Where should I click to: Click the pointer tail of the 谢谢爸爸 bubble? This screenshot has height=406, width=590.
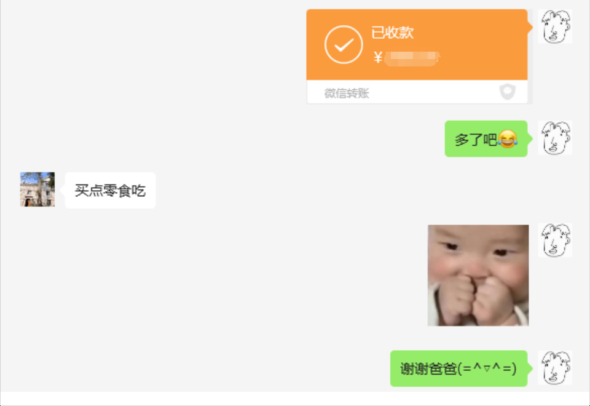click(530, 368)
